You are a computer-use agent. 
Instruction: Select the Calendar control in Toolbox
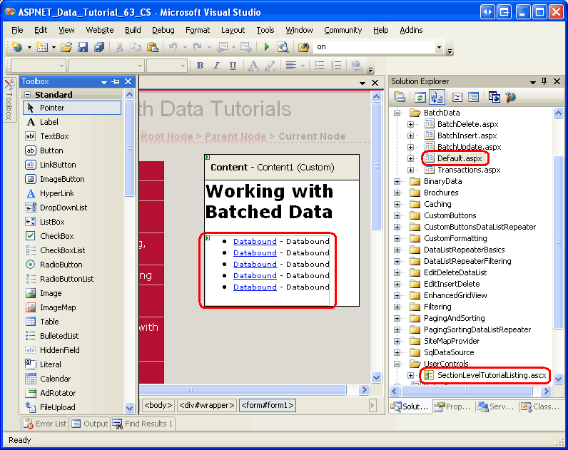point(55,379)
